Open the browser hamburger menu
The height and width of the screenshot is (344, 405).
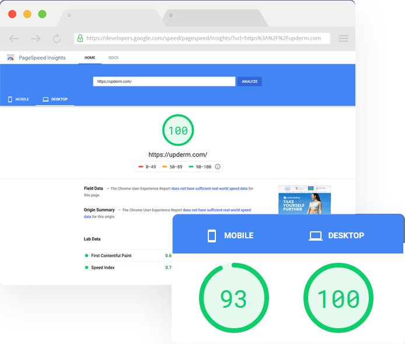click(344, 39)
